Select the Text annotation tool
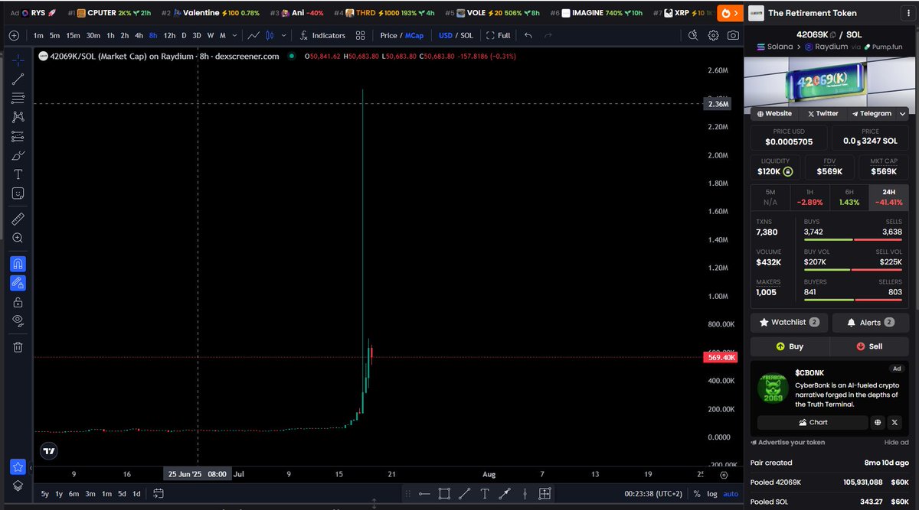 point(18,174)
